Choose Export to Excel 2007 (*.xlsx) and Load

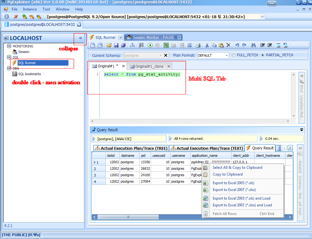tap(242, 205)
